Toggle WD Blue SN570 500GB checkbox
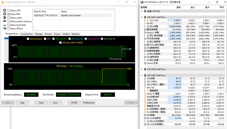 [60, 42]
